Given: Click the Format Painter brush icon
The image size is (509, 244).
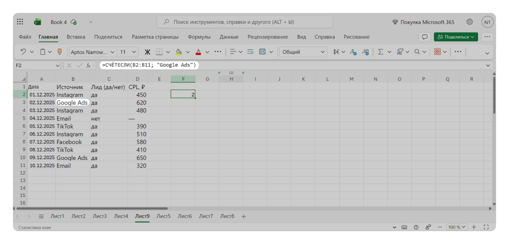Looking at the screenshot, I should point(60,52).
